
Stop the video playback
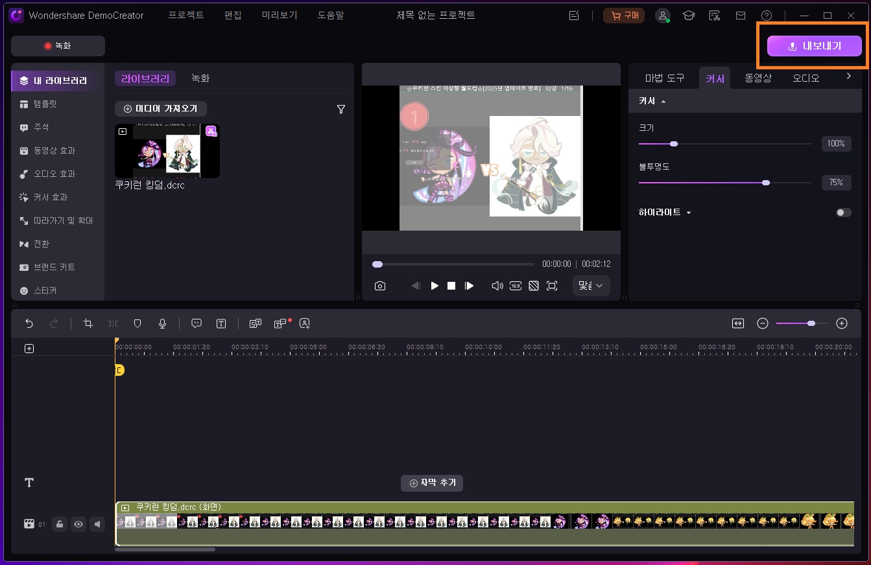point(451,286)
